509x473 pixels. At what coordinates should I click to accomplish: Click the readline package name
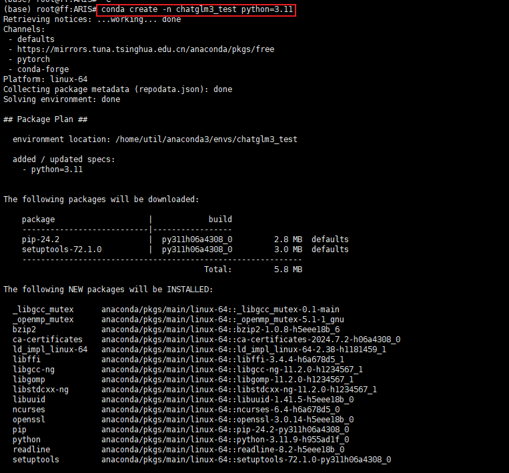coord(31,450)
